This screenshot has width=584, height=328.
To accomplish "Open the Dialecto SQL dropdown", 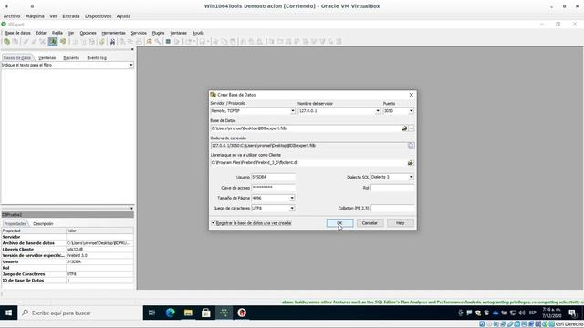I will point(411,177).
